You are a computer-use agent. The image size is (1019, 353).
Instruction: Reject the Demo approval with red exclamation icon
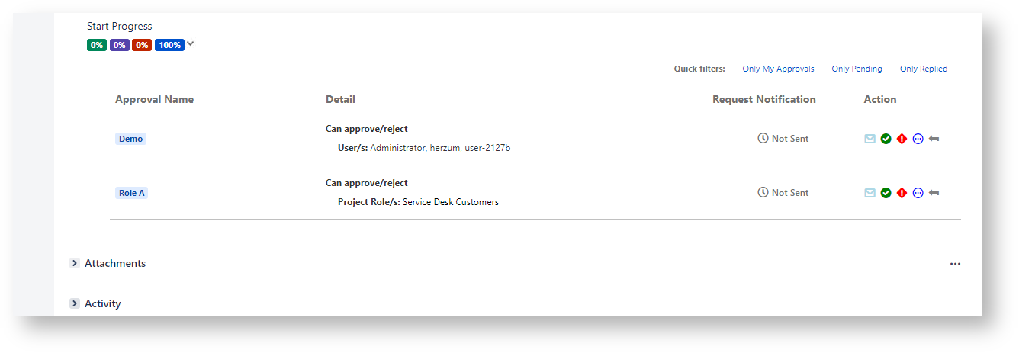click(902, 139)
